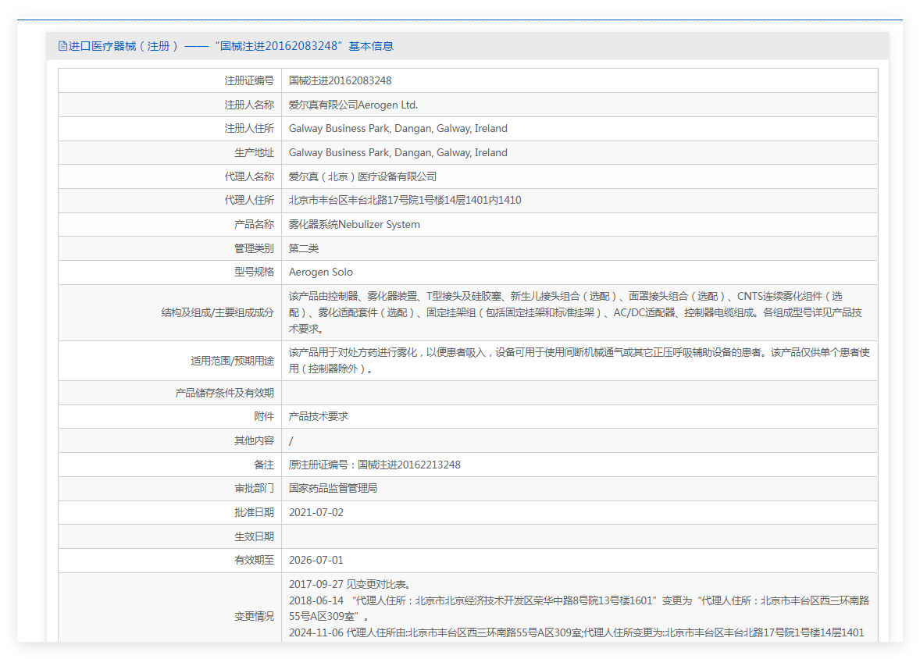Click intended use text 该产品用于对处方药进行雾化

pos(579,360)
